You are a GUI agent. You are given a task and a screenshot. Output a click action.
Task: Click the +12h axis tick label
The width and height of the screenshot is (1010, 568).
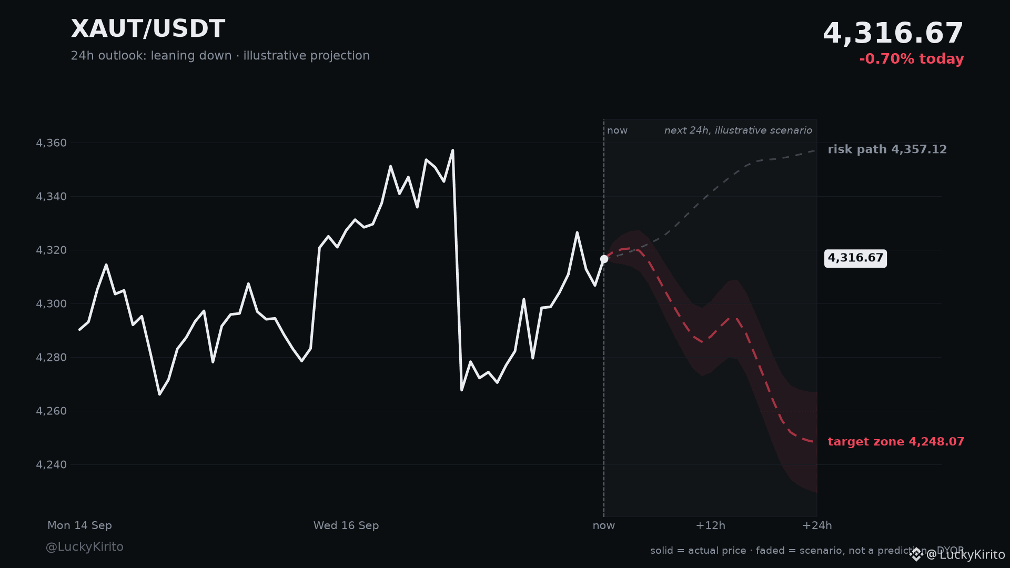click(x=710, y=525)
